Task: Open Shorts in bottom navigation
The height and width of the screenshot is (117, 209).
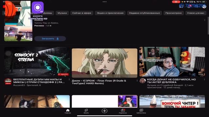Action: coord(86,111)
